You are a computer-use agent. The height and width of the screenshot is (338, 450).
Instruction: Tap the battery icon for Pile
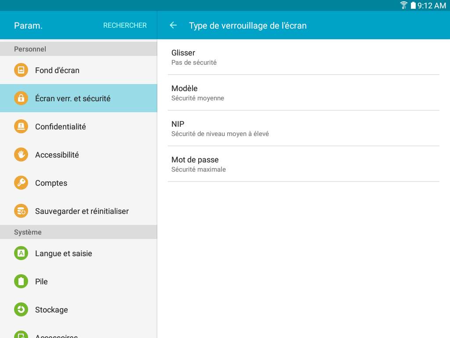[x=21, y=281]
